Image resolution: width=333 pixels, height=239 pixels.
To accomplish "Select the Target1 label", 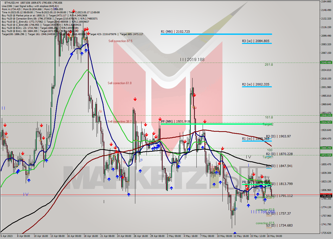I will (x=268, y=157).
